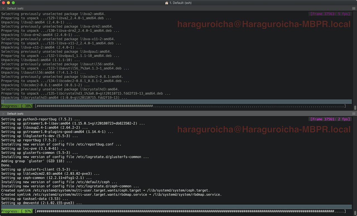This screenshot has height=216, width=357.
Task: Maximize the window with the green button
Action: point(13,3)
